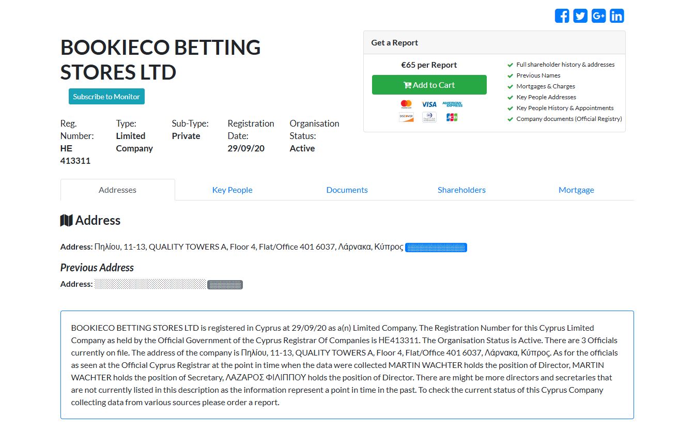Click Subscribe to Monitor button

[x=106, y=97]
